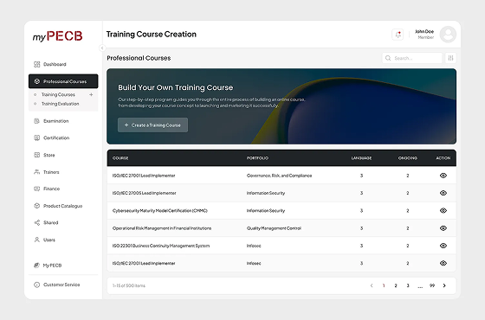Click Quality Management Control portfolio cell
The width and height of the screenshot is (485, 320).
pyautogui.click(x=274, y=228)
